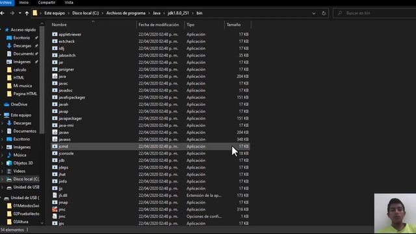Open OneDrive in the sidebar
This screenshot has width=416, height=234.
pyautogui.click(x=19, y=105)
